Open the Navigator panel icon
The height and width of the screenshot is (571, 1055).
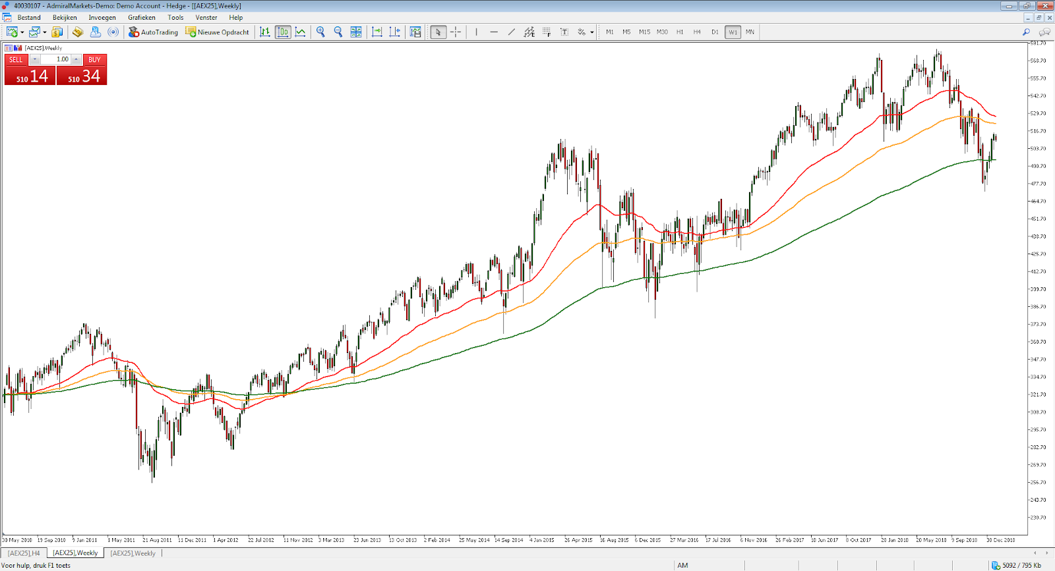(x=96, y=32)
